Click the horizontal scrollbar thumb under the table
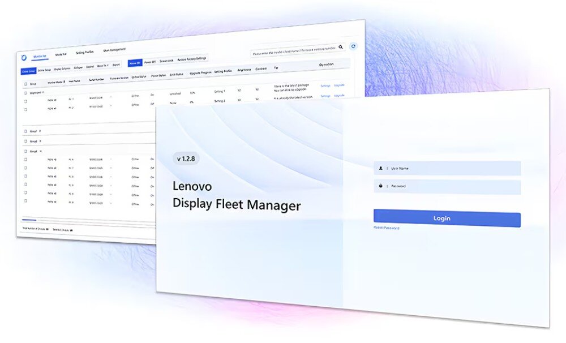 pos(29,220)
